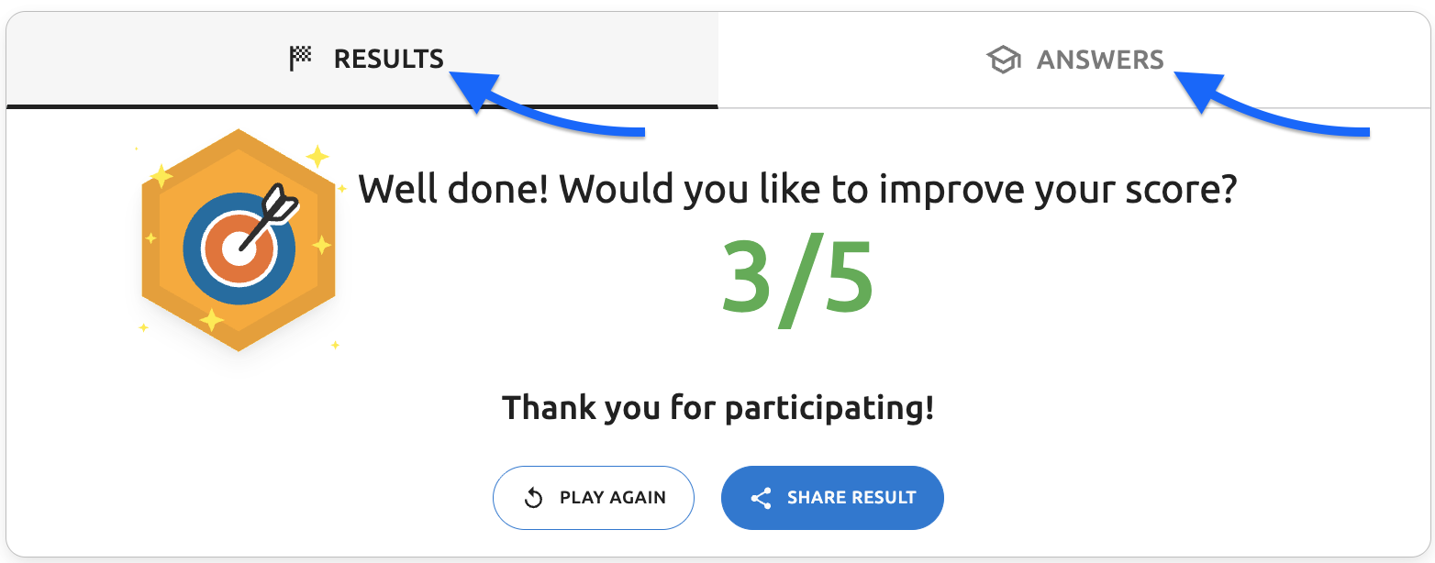This screenshot has height=563, width=1435.
Task: Click the share network icon
Action: (761, 498)
